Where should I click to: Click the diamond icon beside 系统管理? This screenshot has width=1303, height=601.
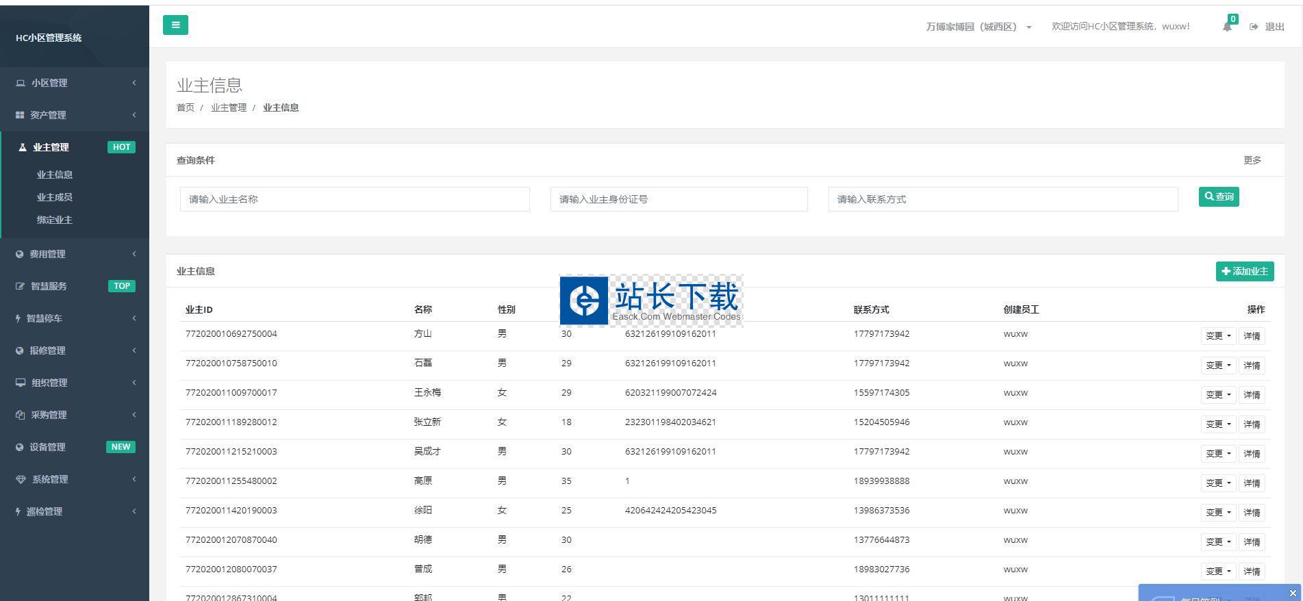pyautogui.click(x=21, y=479)
